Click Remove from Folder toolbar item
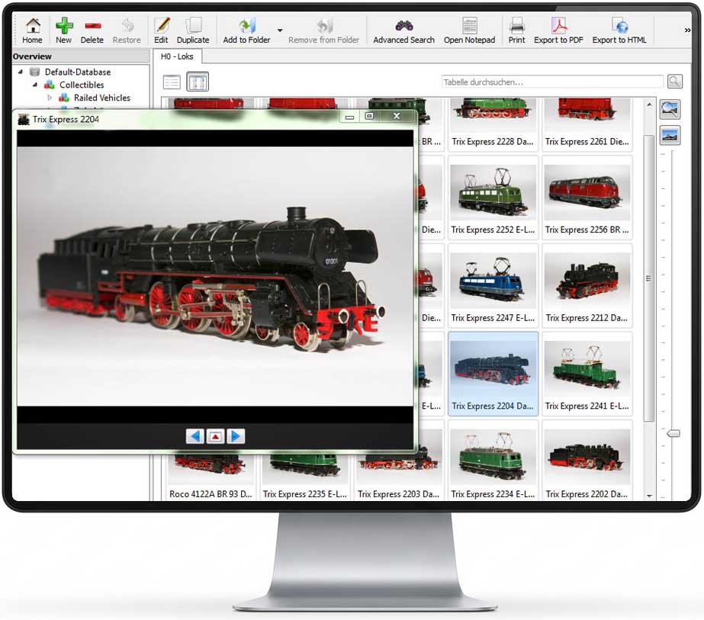This screenshot has width=704, height=620. (x=323, y=31)
